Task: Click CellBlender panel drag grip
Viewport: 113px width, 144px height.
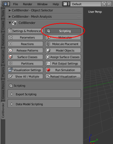Action: point(79,23)
